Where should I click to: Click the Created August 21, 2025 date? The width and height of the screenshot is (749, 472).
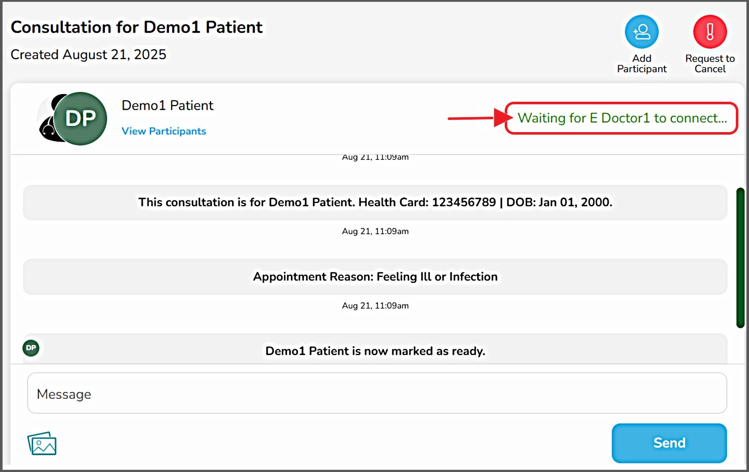coord(88,55)
